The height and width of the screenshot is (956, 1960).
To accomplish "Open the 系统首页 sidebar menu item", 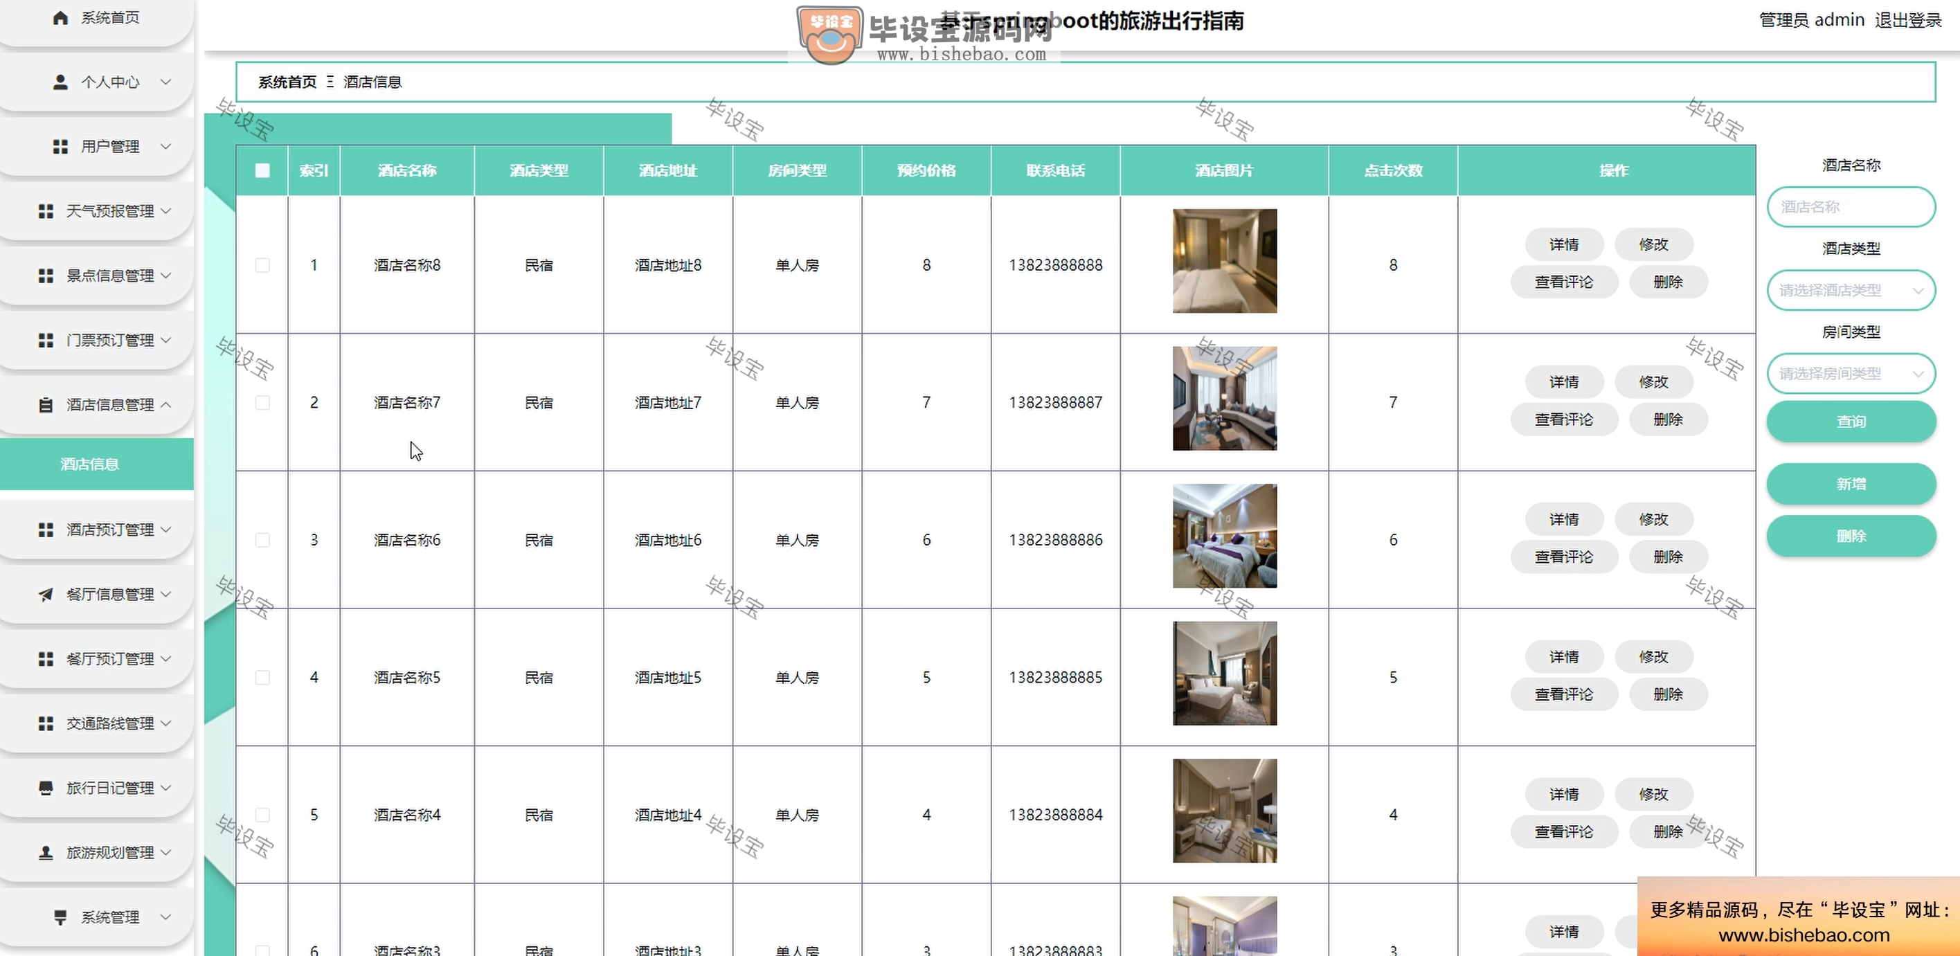I will [97, 19].
